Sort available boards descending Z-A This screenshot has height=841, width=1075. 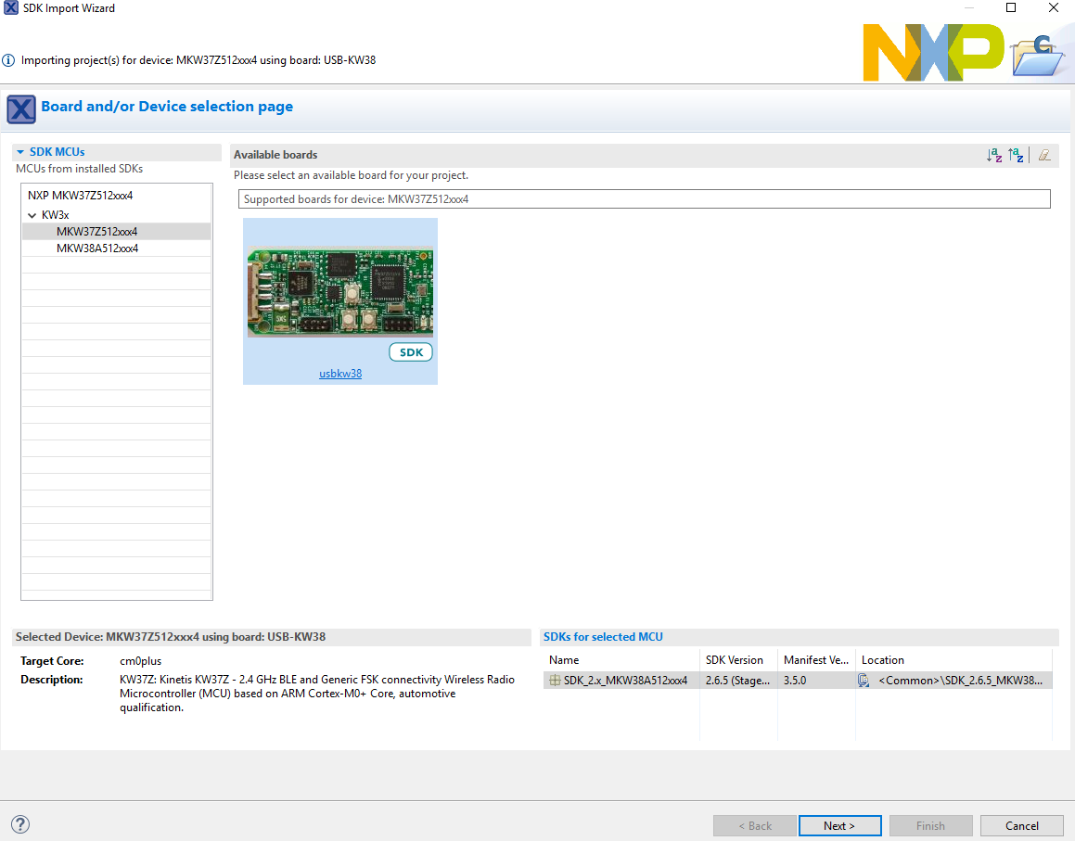(1016, 155)
